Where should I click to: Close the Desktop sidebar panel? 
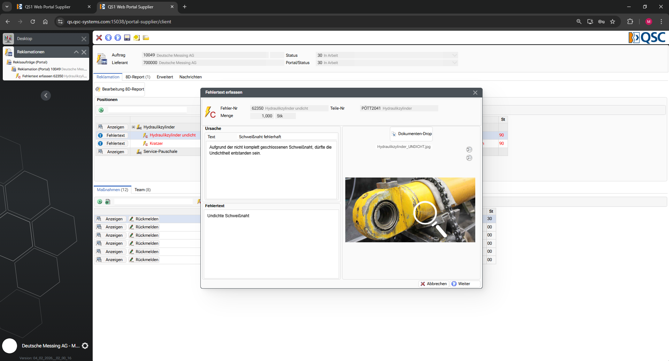[84, 39]
